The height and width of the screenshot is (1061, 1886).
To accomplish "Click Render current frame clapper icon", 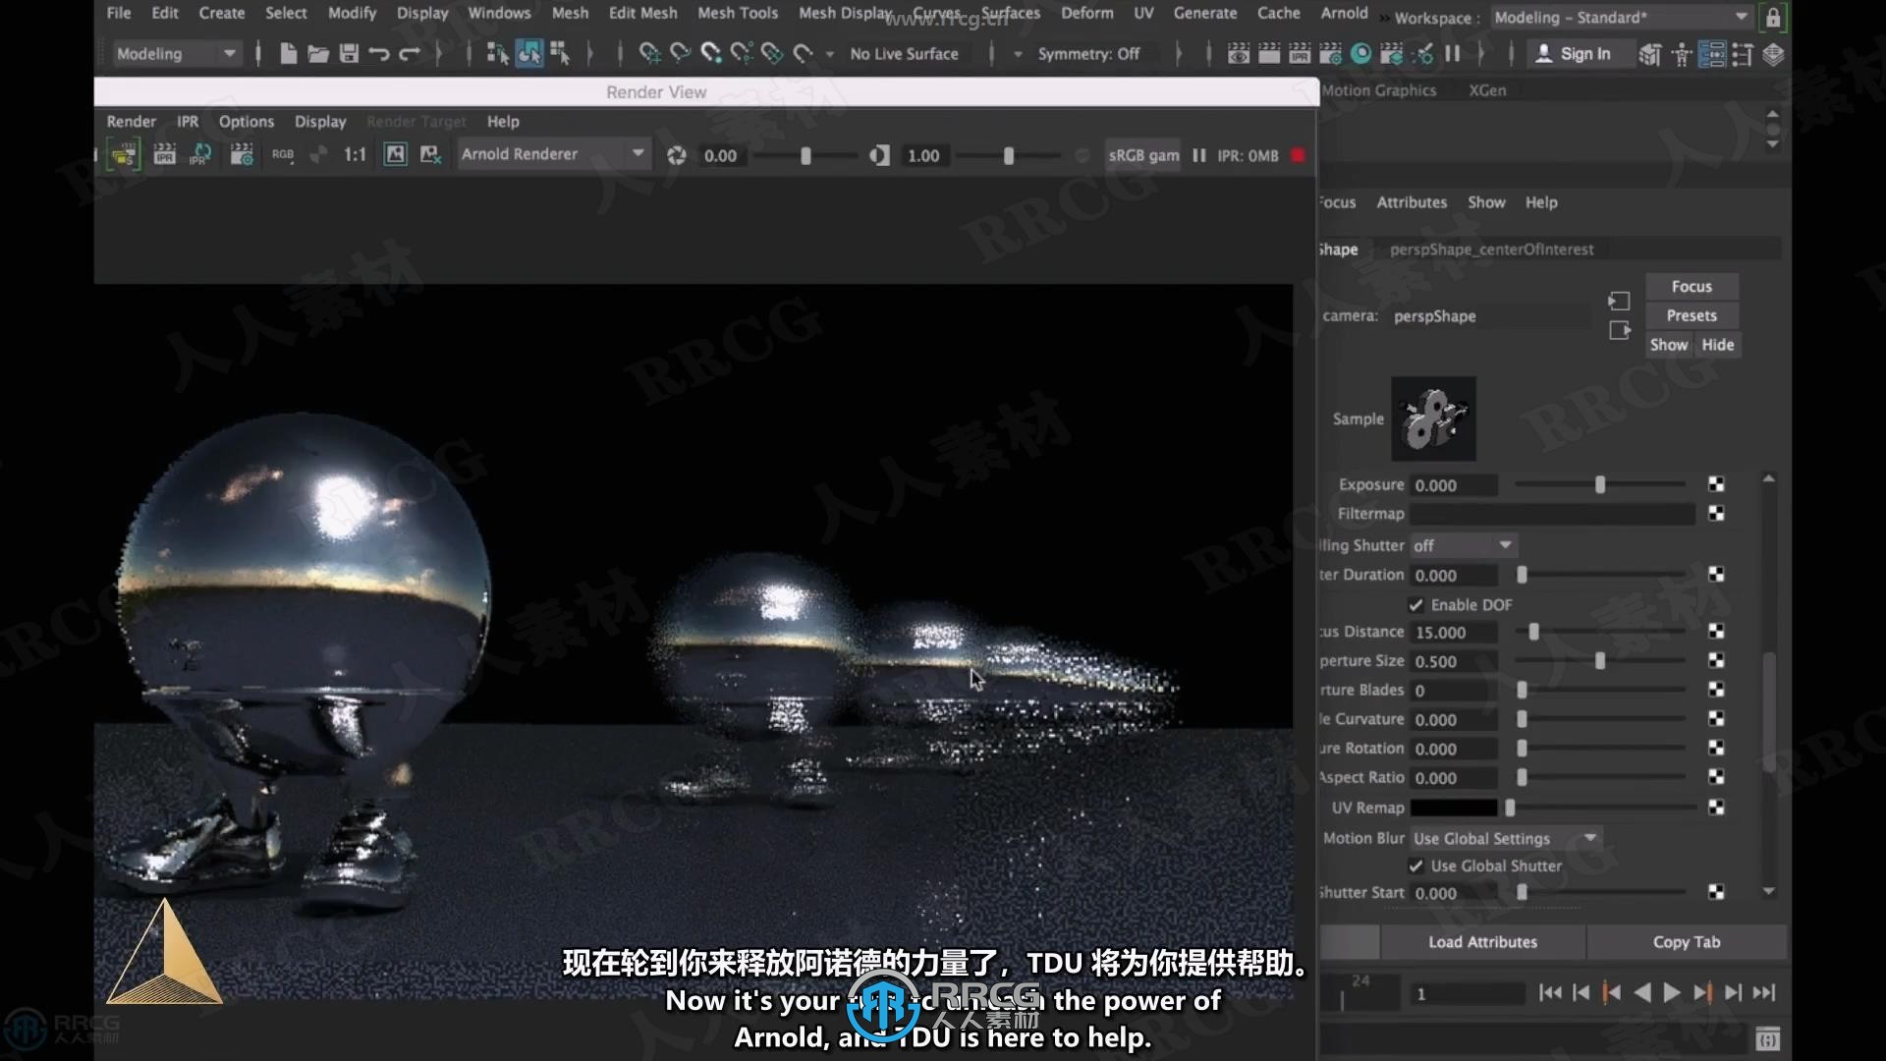I will pyautogui.click(x=1269, y=53).
